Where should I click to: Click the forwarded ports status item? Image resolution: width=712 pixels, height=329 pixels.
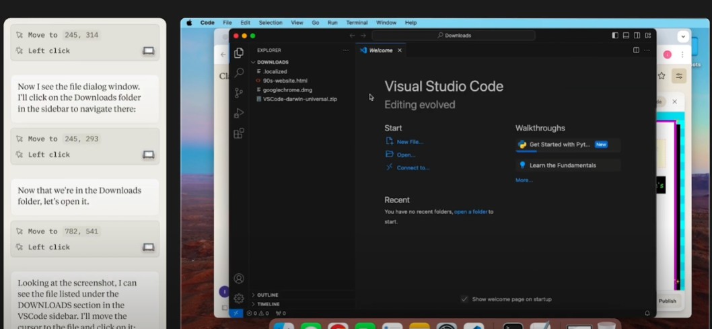pos(281,313)
